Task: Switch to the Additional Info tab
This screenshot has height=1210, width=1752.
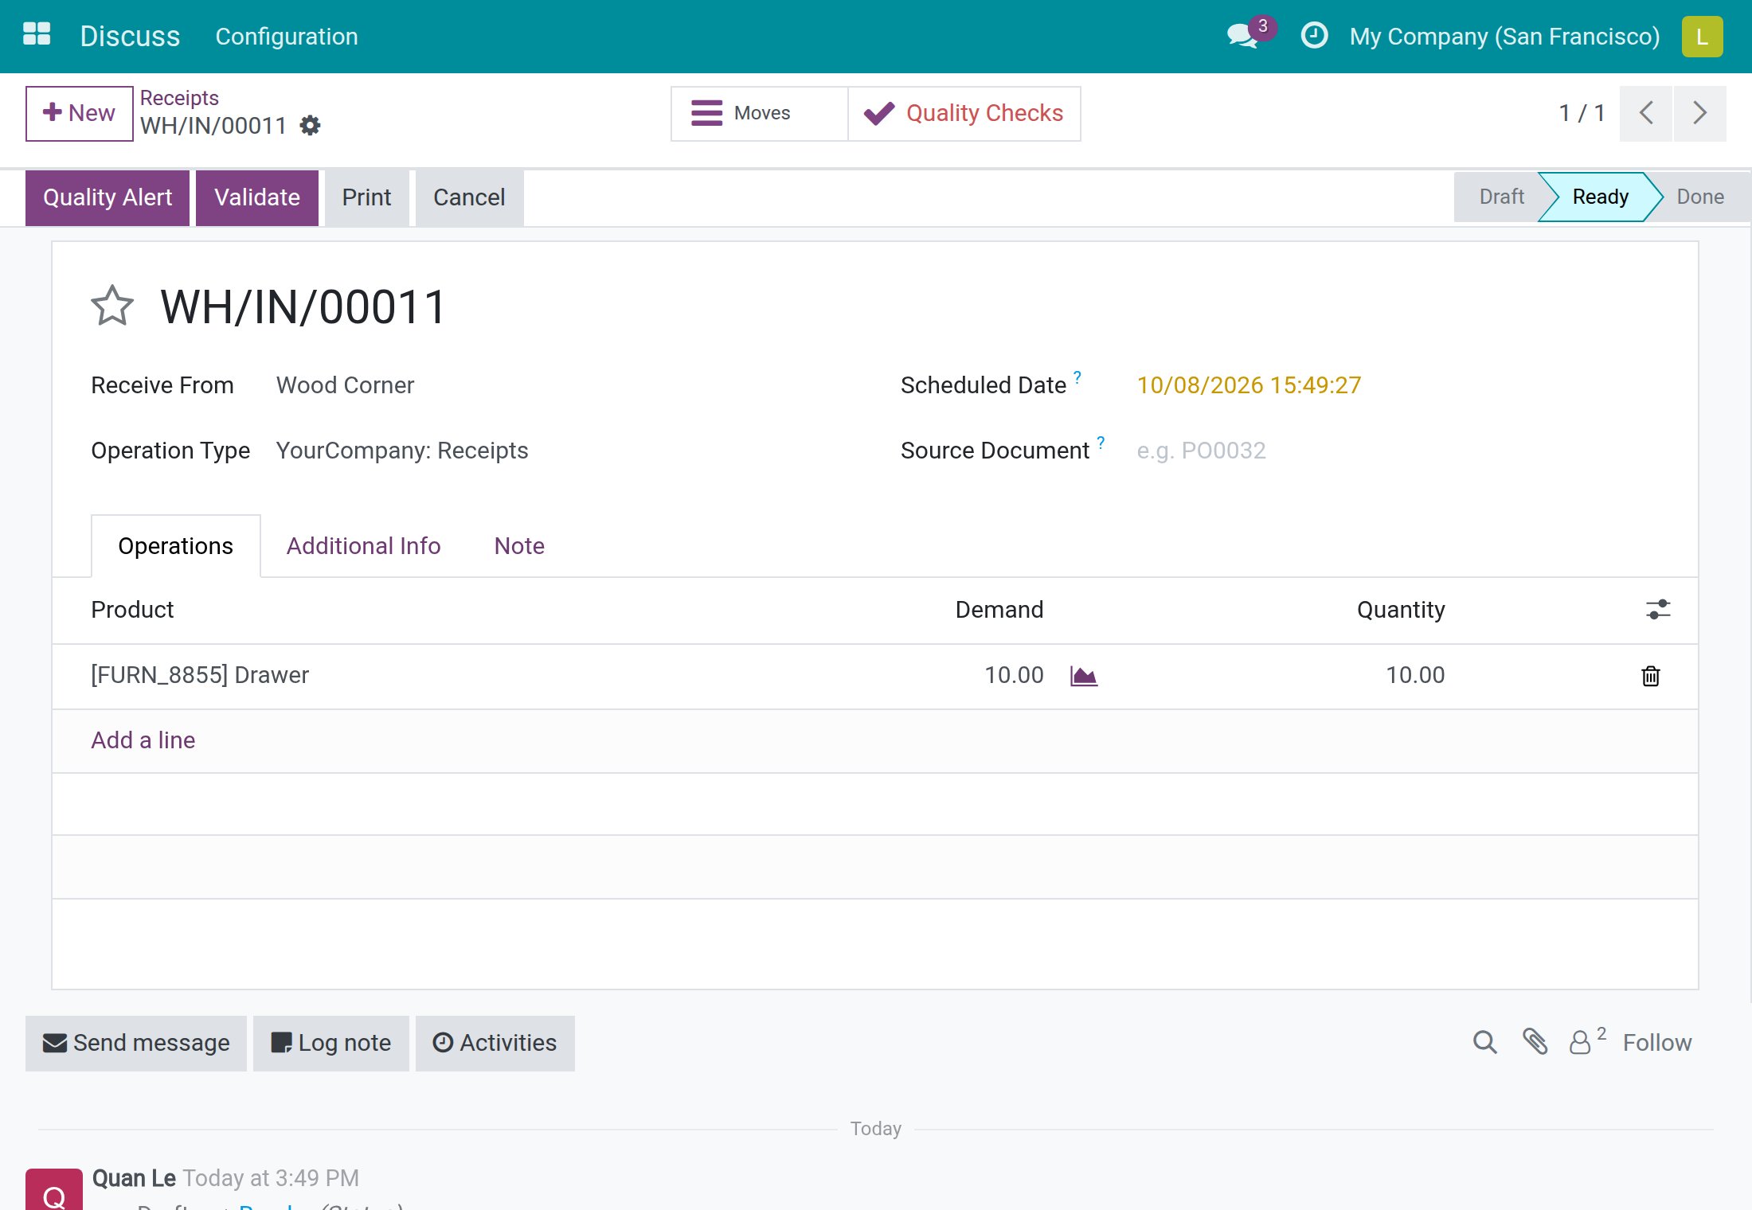Action: click(x=363, y=546)
